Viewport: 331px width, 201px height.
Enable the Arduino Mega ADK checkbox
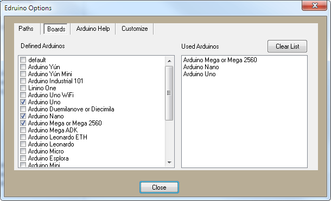coord(23,130)
